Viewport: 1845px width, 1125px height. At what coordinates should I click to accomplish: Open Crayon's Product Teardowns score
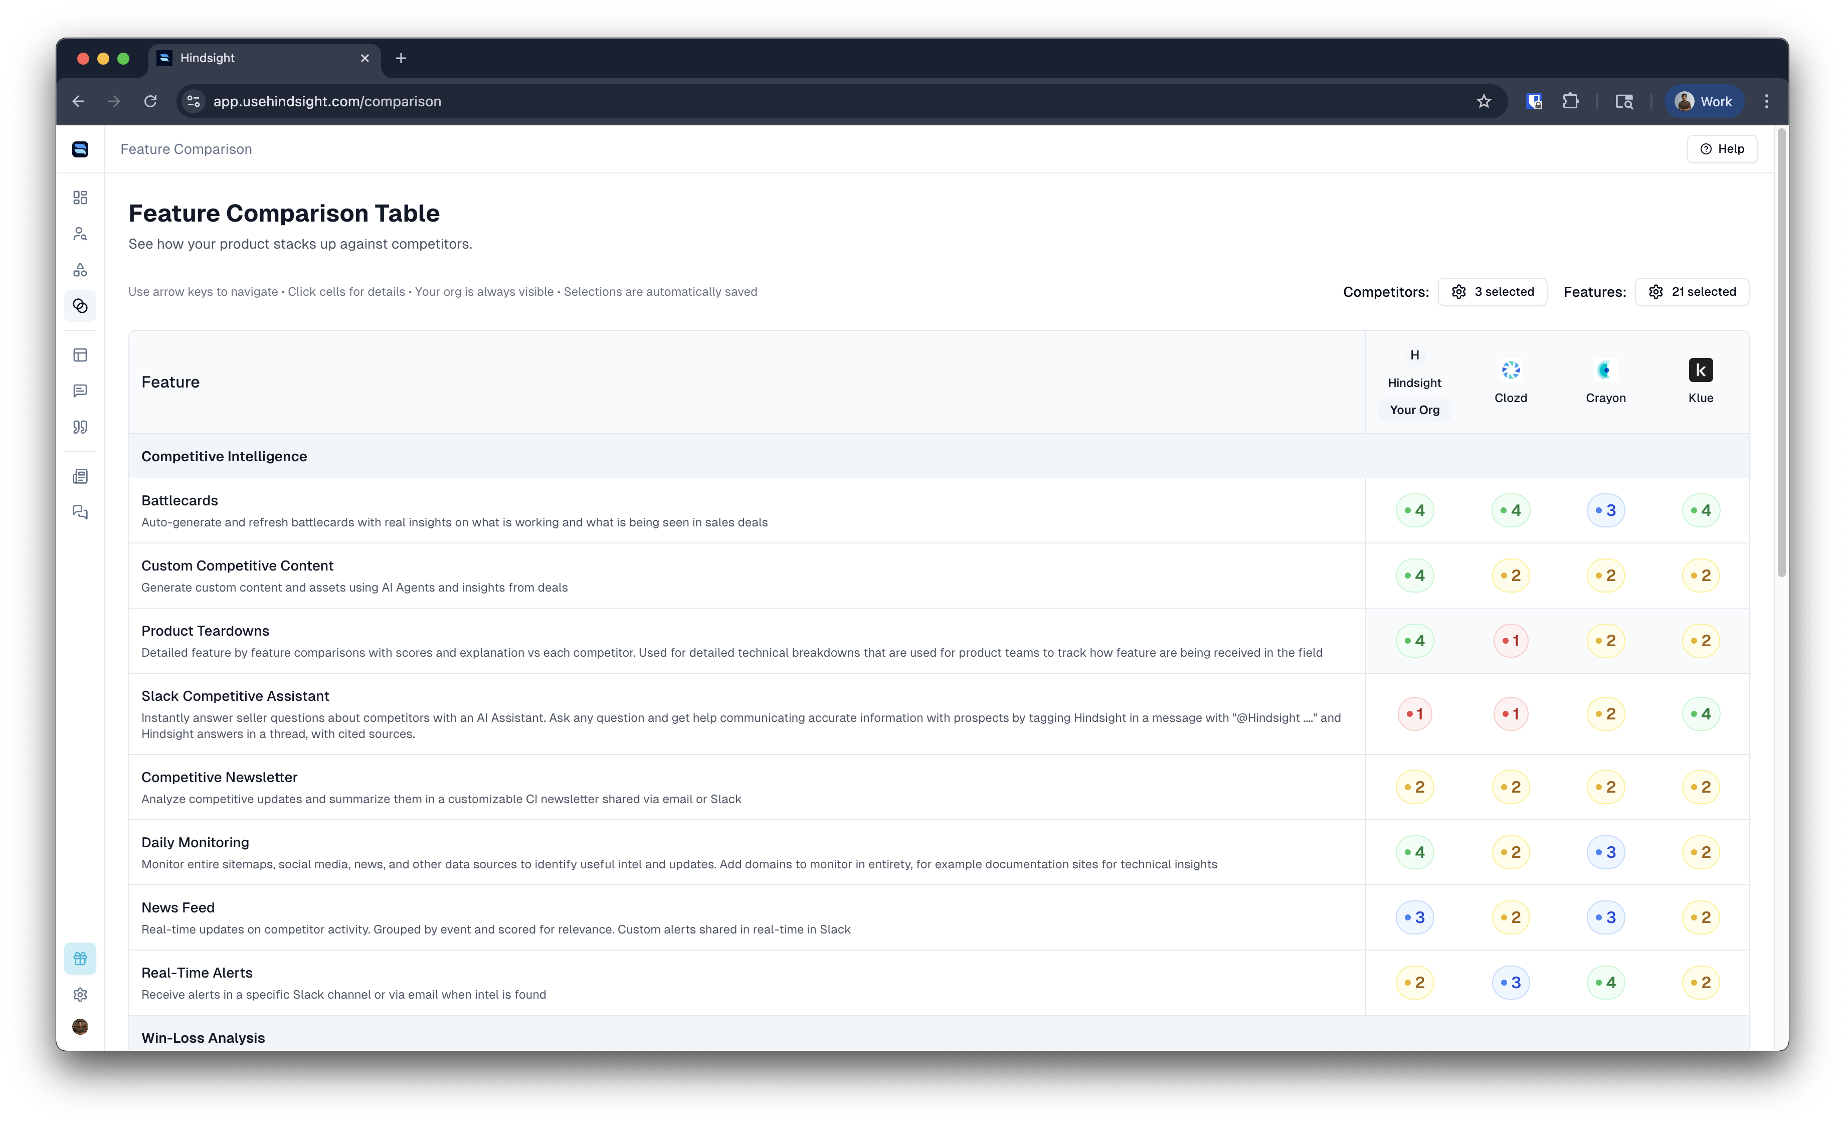1605,641
